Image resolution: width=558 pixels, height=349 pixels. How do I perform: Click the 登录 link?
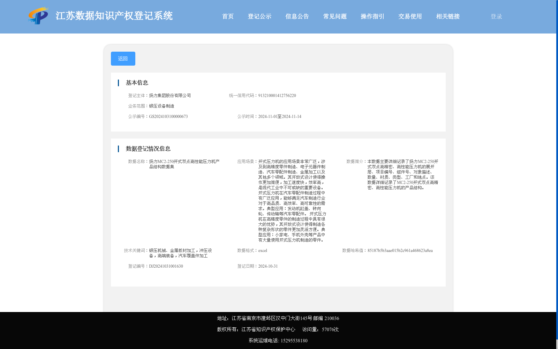496,16
